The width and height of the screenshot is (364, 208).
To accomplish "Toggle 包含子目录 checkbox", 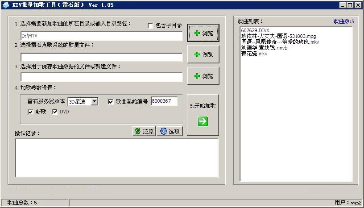I will (150, 25).
